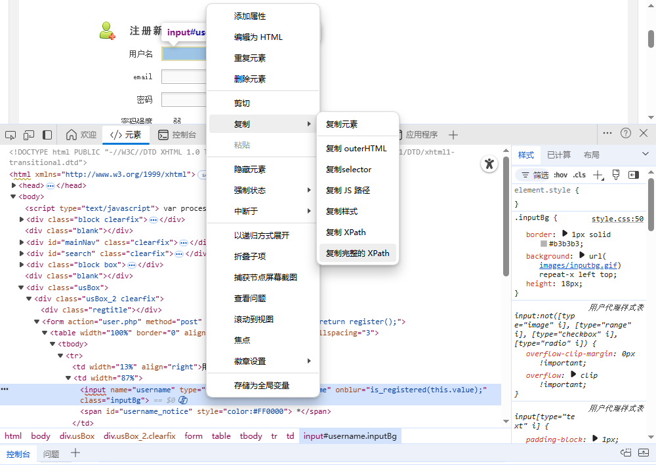Switch to the 布局 tab
Image resolution: width=656 pixels, height=465 pixels.
coord(591,155)
